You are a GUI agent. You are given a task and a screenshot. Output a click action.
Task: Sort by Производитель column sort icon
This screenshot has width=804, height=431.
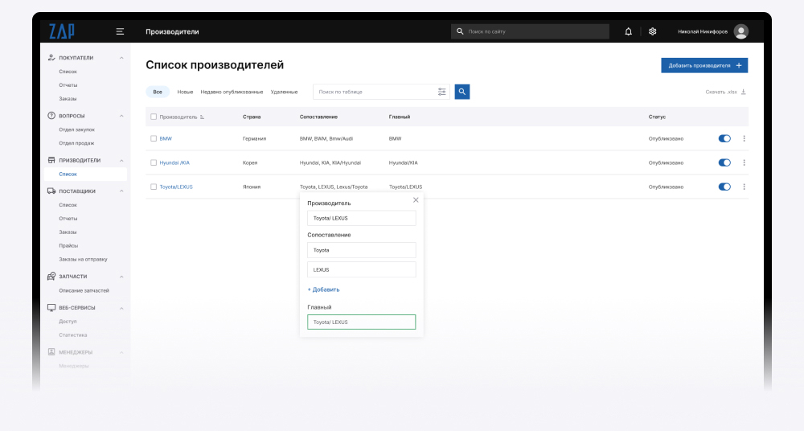[x=202, y=117]
